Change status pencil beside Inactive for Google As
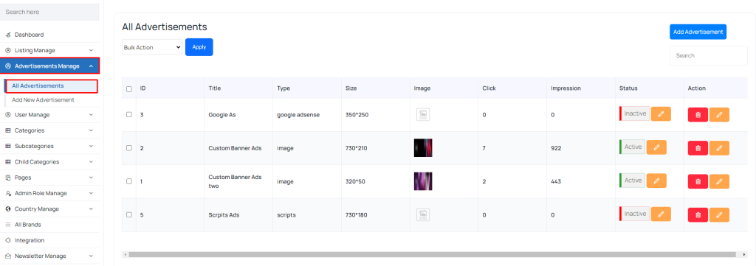 pos(661,113)
